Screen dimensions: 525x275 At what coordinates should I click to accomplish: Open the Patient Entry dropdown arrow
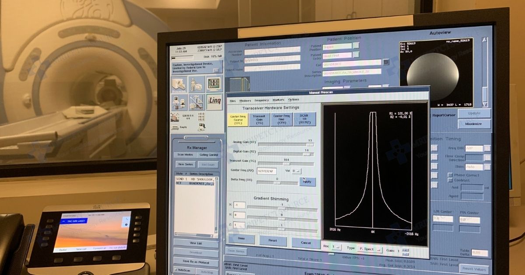tap(356, 55)
